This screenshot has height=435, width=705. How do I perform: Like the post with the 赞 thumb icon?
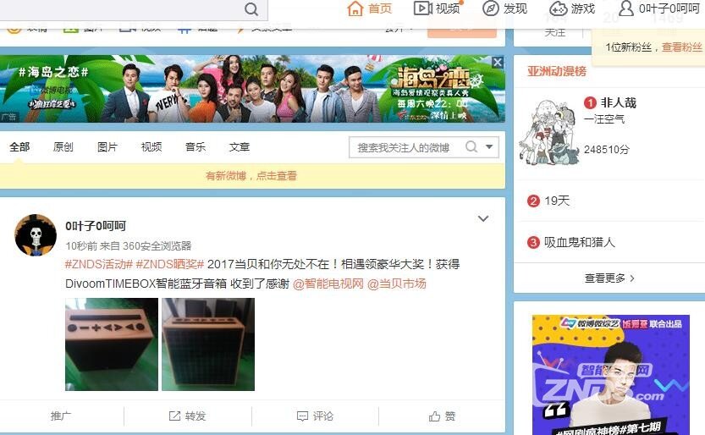point(434,416)
